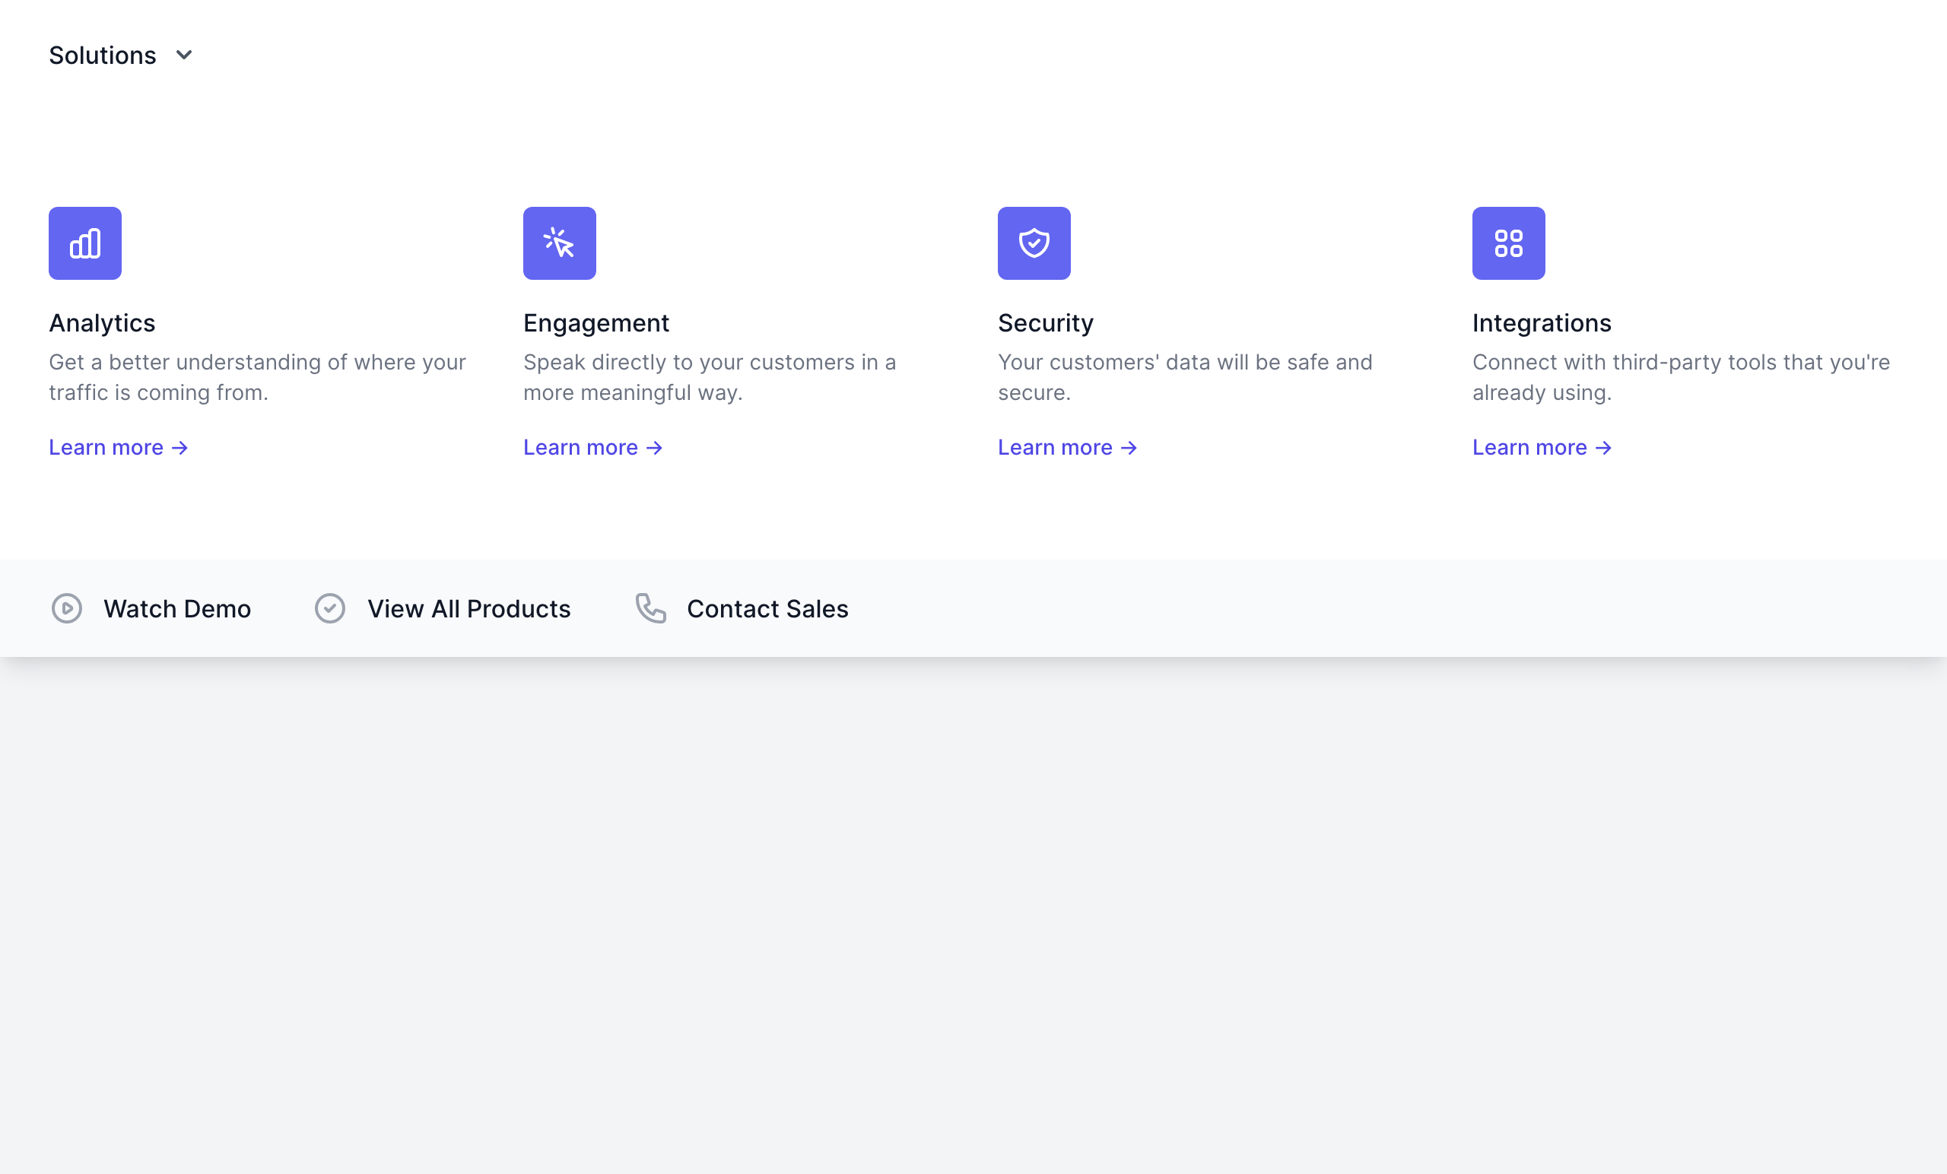Select the Analytics heading
This screenshot has width=1947, height=1174.
102,323
